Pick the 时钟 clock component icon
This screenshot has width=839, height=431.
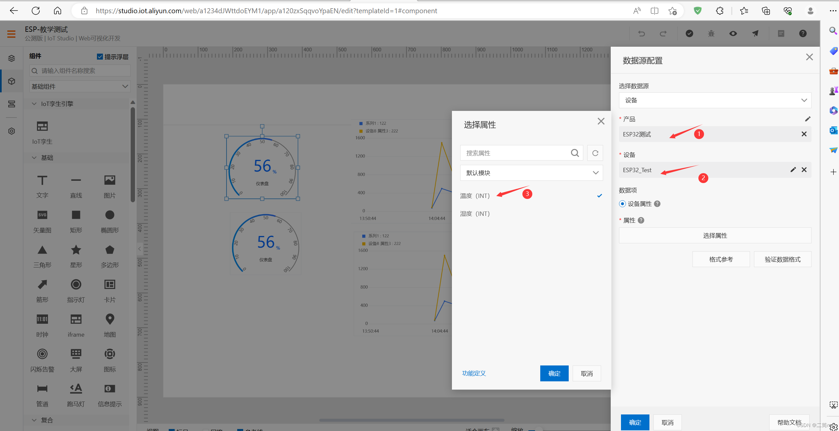(42, 319)
